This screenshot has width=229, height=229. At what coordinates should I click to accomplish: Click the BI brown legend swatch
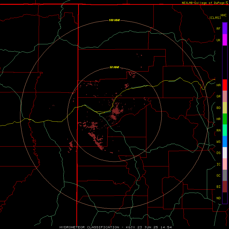(x=225, y=187)
